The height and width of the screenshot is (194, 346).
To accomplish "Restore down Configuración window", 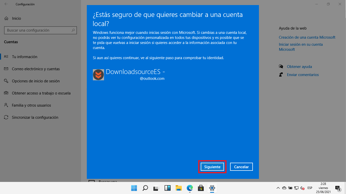I will tap(328, 4).
